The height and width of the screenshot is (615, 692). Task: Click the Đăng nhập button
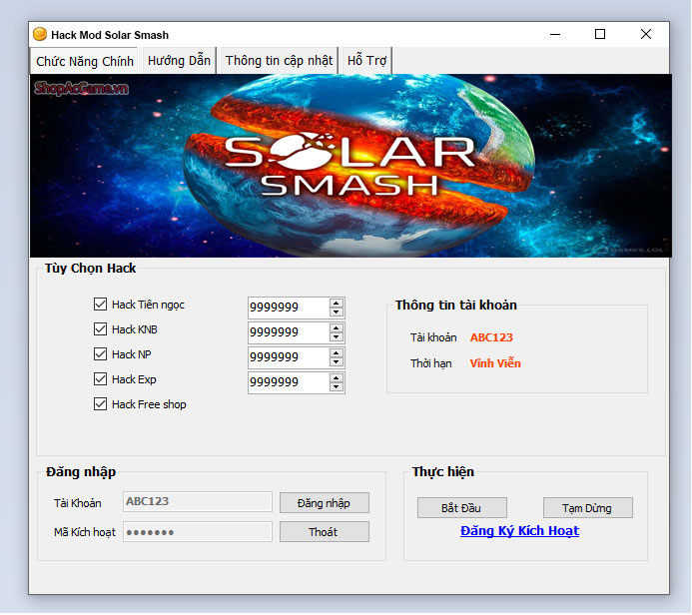coord(324,503)
